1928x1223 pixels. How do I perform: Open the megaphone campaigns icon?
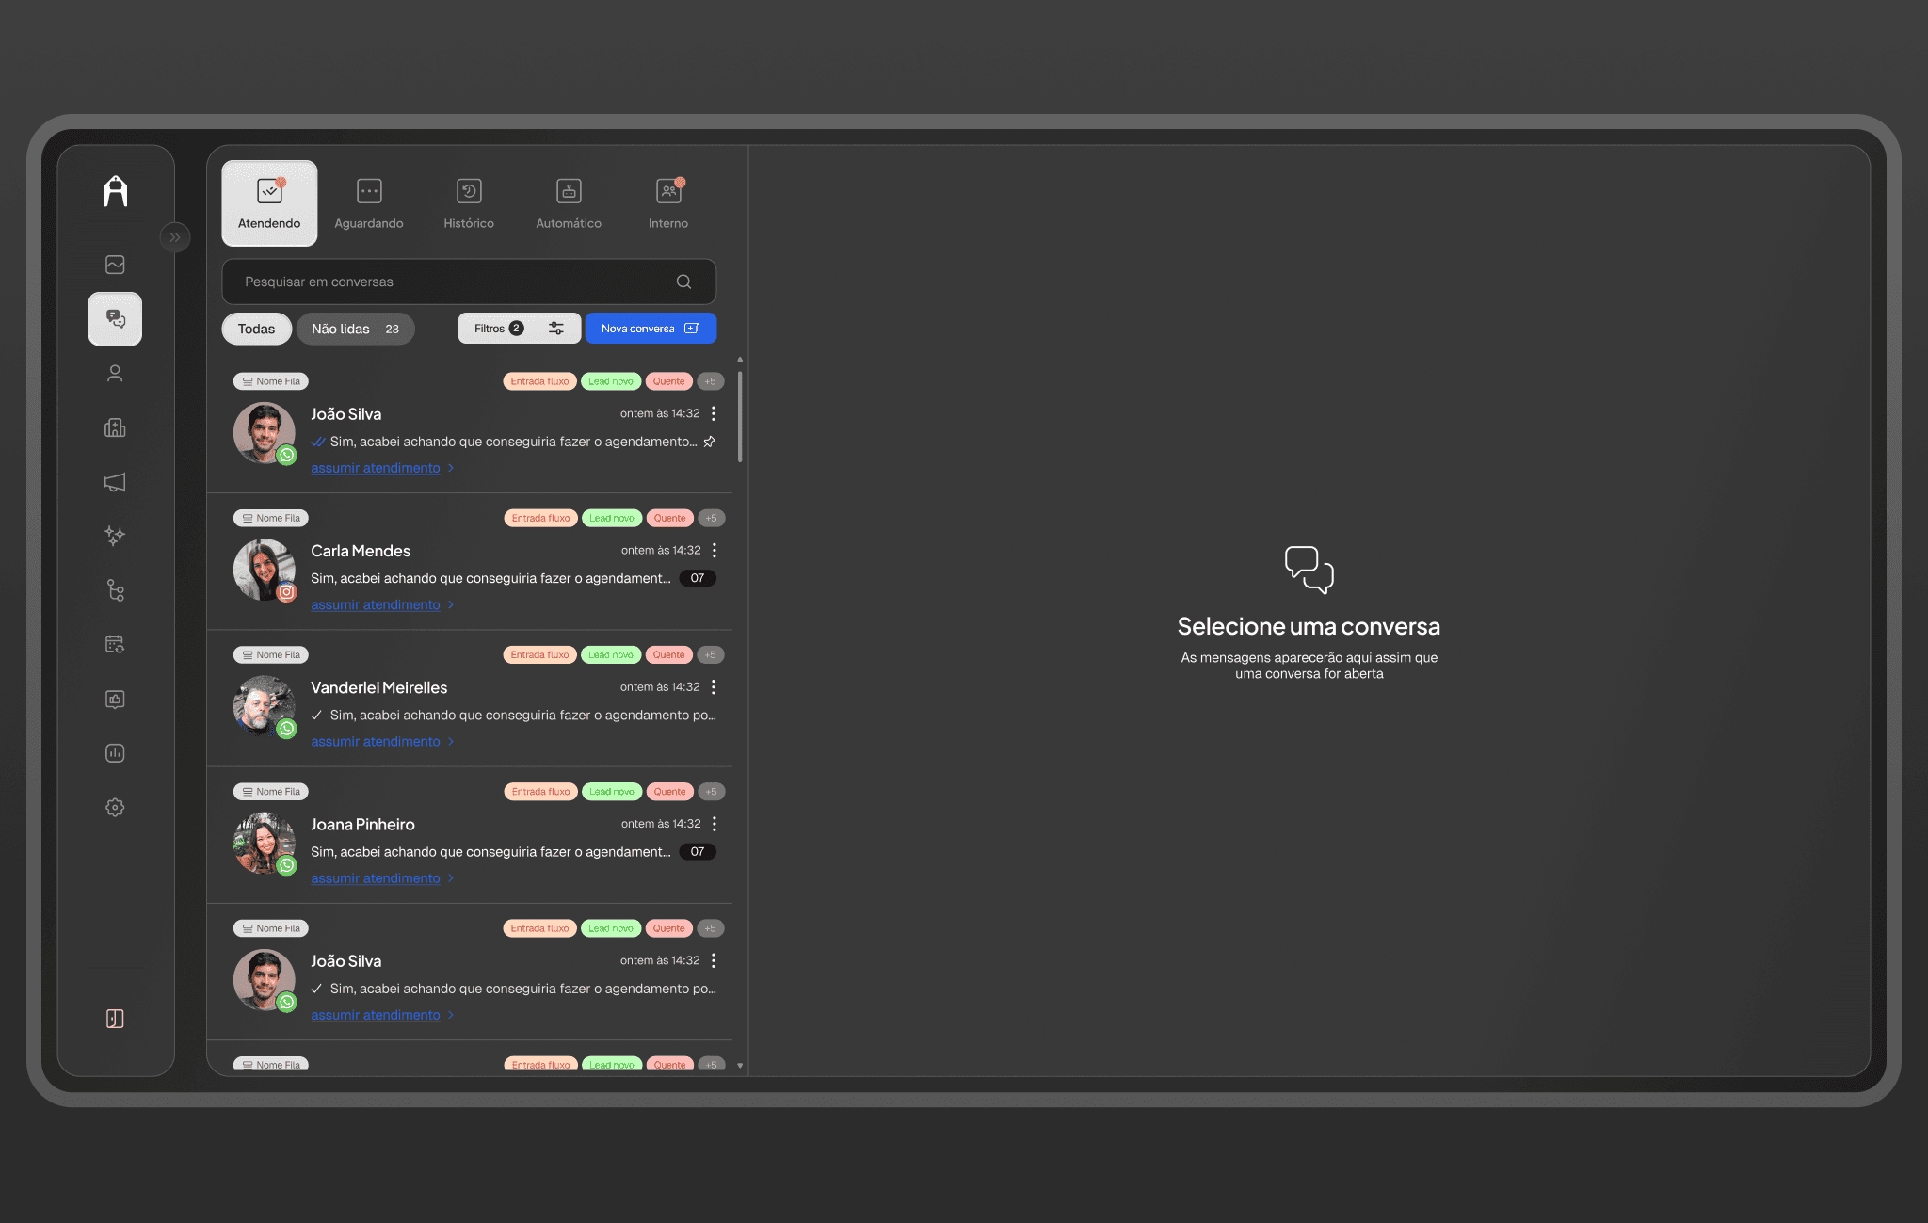(x=115, y=482)
